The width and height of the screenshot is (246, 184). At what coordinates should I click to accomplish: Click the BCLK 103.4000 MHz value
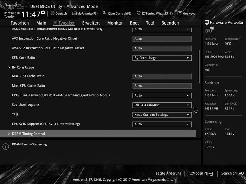[x=214, y=57]
